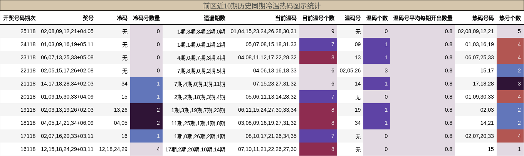Click hot codes 01,09,30,33
The width and height of the screenshot is (524, 156).
480,97
